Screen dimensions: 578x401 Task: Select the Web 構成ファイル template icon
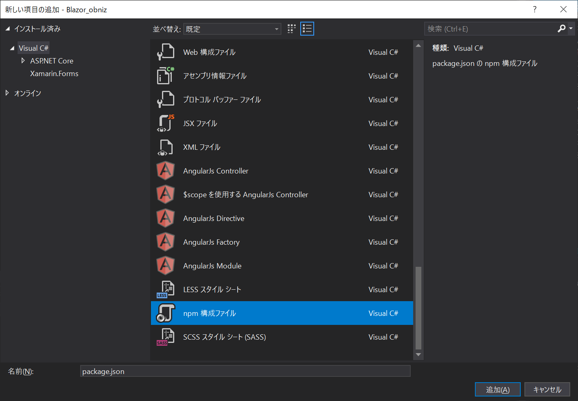coord(166,52)
